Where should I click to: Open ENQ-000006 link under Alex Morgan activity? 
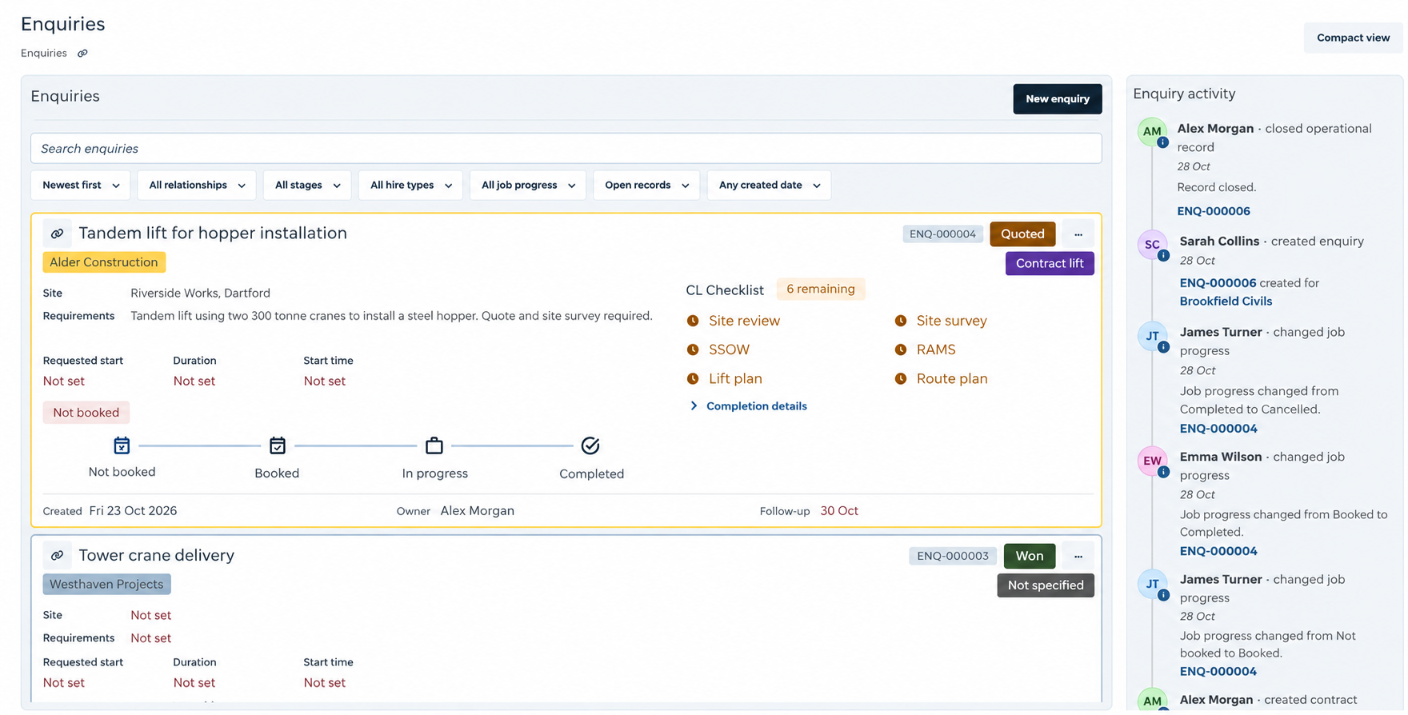1214,211
